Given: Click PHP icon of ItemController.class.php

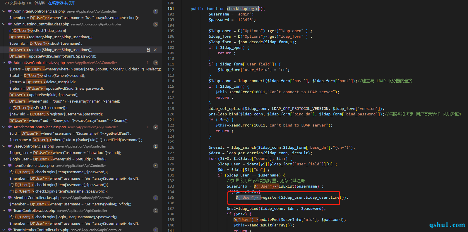Looking at the screenshot, I should 10,166.
